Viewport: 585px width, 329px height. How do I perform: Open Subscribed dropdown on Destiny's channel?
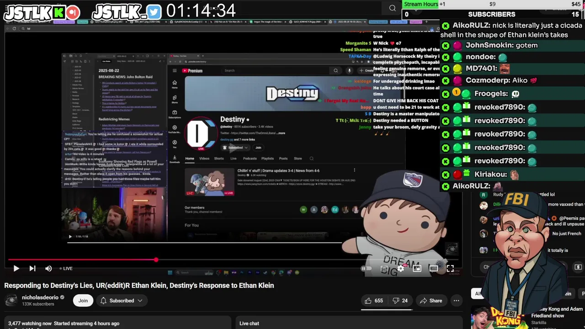pyautogui.click(x=235, y=148)
